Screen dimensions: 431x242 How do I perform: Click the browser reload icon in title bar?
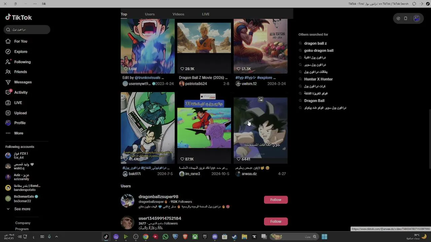[414, 4]
